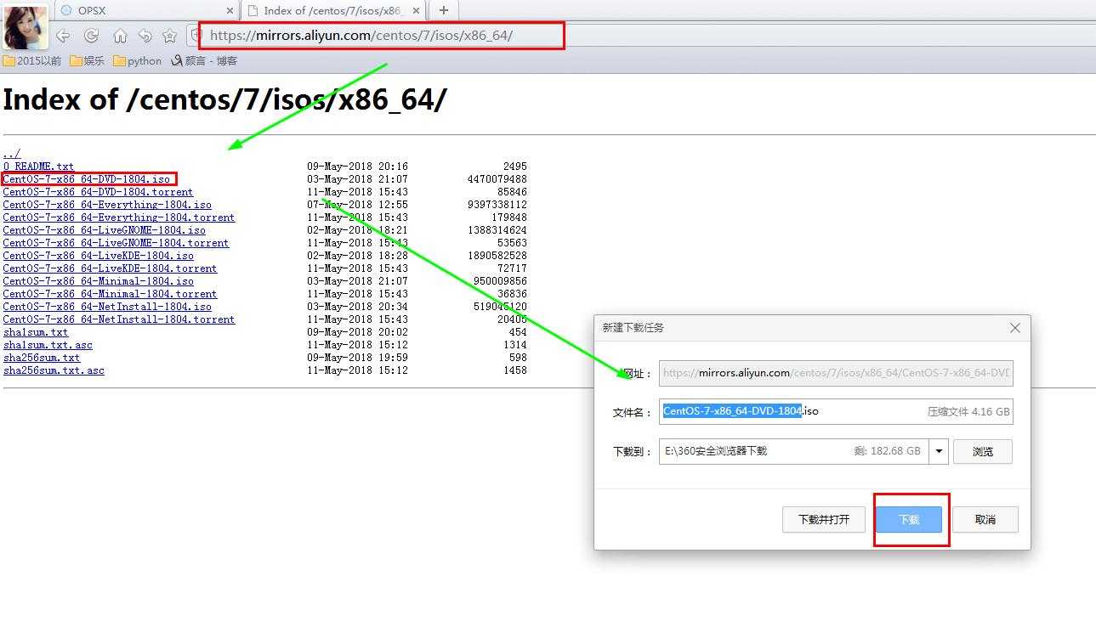Open the sha256sum.txt.asc link

pyautogui.click(x=54, y=370)
